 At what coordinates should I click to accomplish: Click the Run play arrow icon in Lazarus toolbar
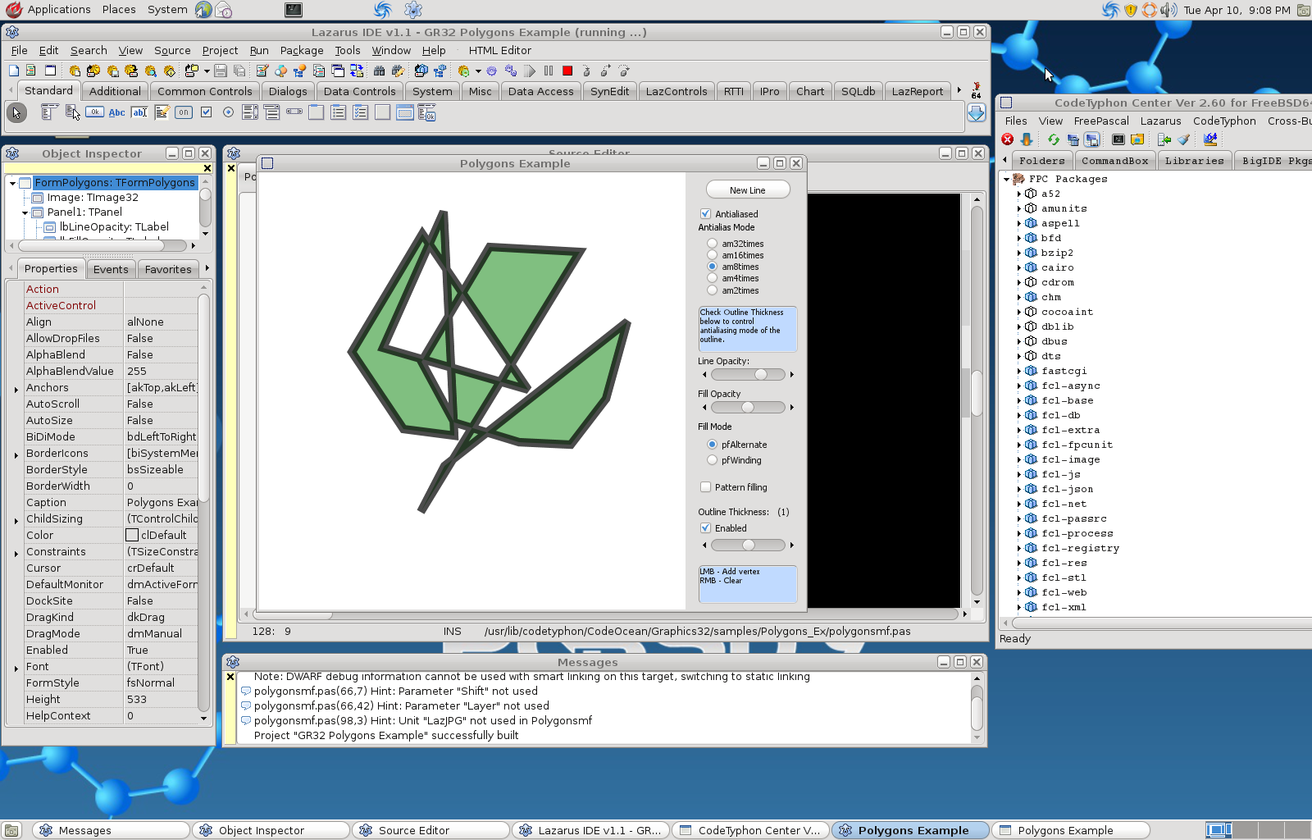tap(530, 71)
